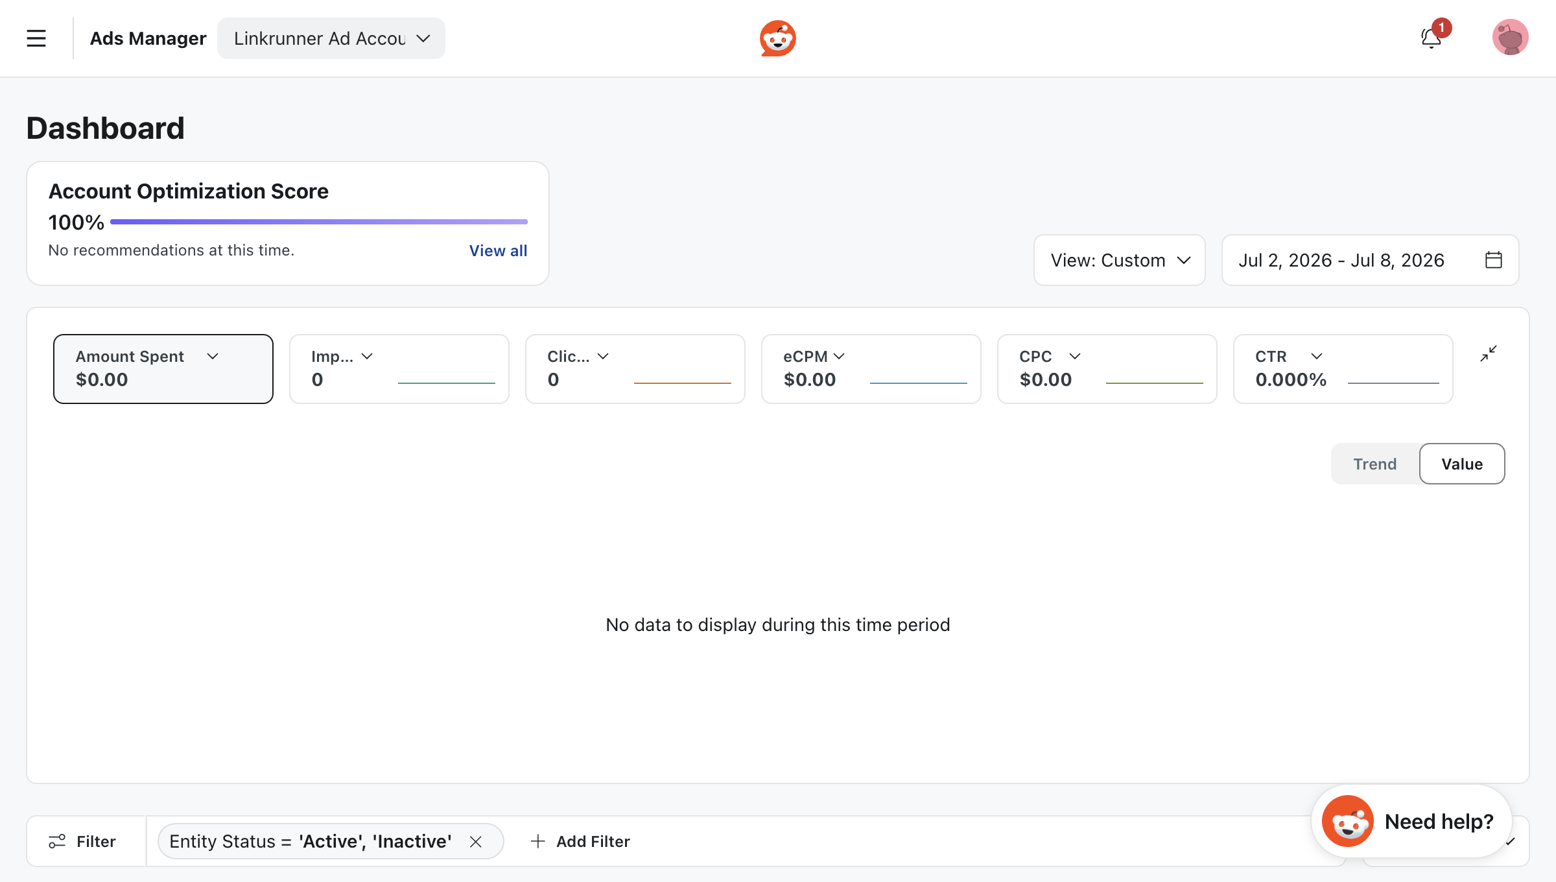1556x882 pixels.
Task: Expand the Impressions metric dropdown chevron
Action: tap(367, 356)
